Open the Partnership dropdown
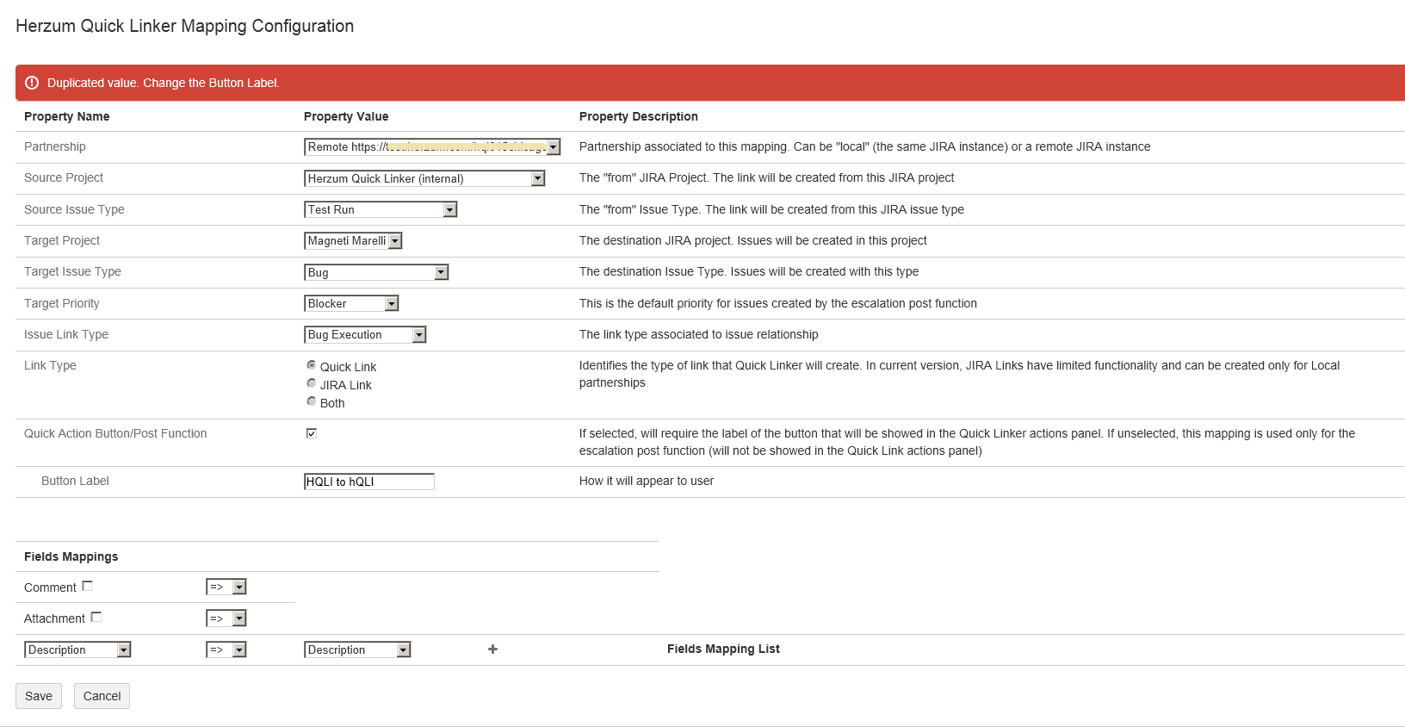 point(432,147)
